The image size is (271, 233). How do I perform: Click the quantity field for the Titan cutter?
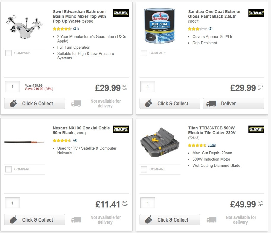[148, 203]
